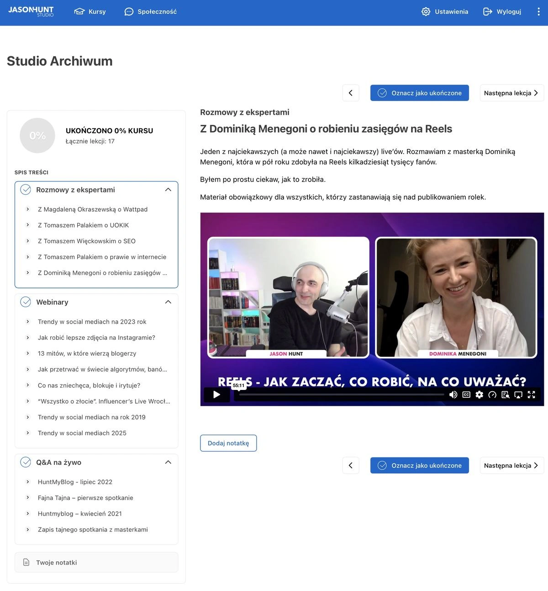Mute the video using speaker icon

(x=453, y=394)
